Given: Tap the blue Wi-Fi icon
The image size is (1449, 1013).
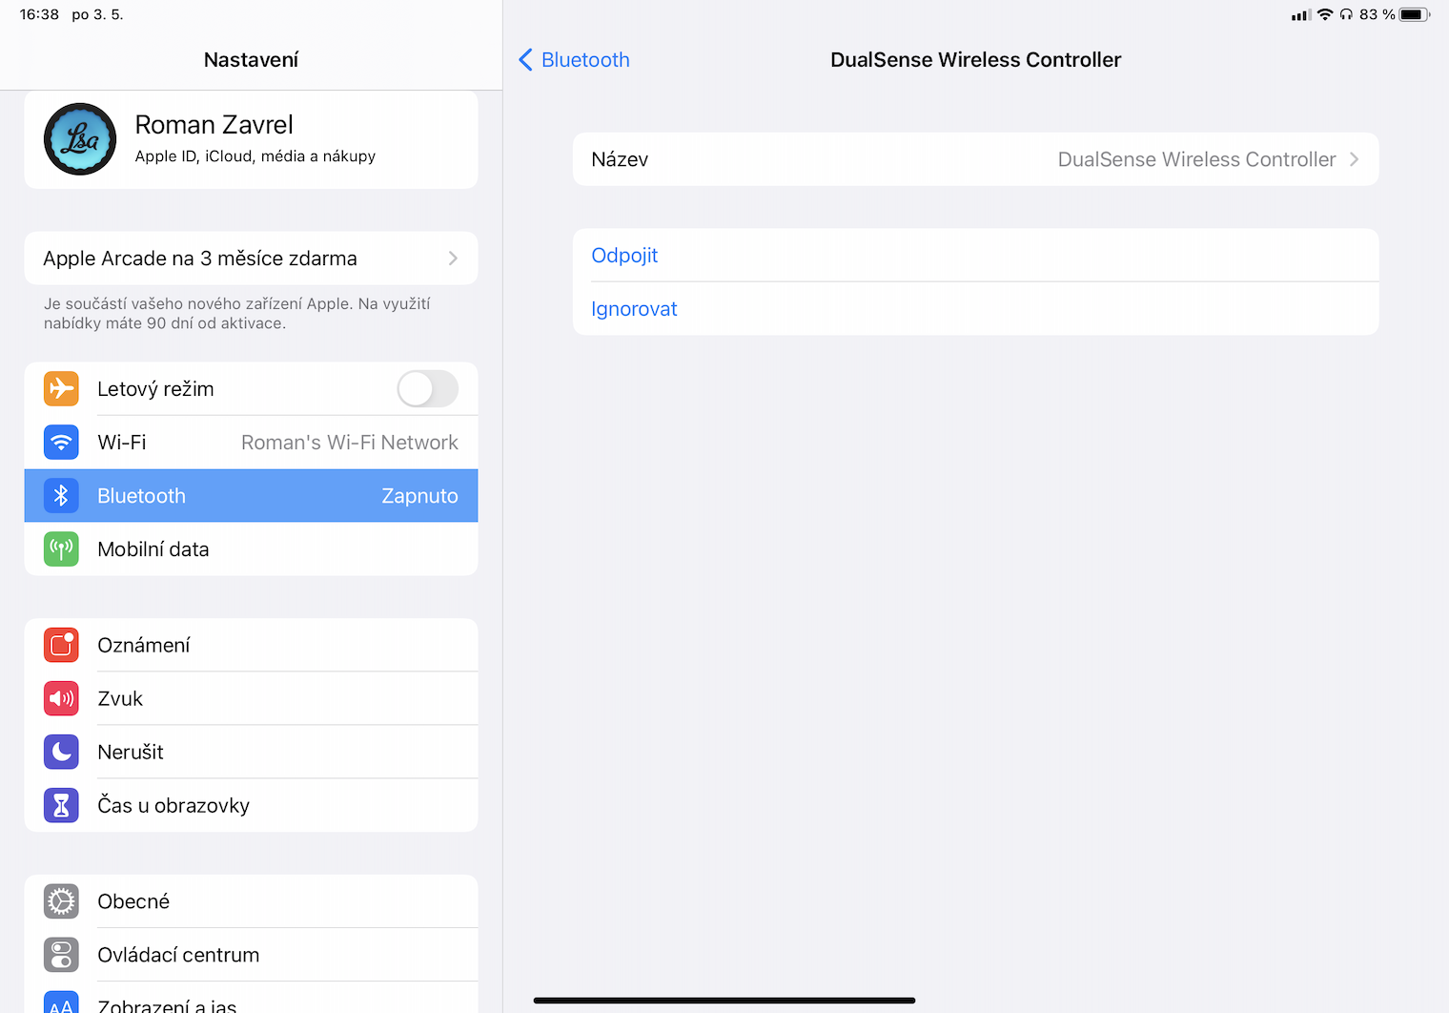Looking at the screenshot, I should pyautogui.click(x=61, y=443).
